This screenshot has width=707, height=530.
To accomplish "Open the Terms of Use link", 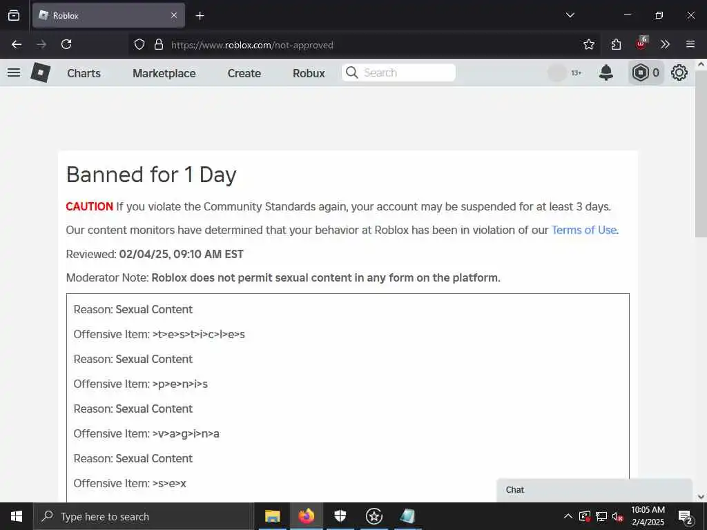I will point(584,230).
